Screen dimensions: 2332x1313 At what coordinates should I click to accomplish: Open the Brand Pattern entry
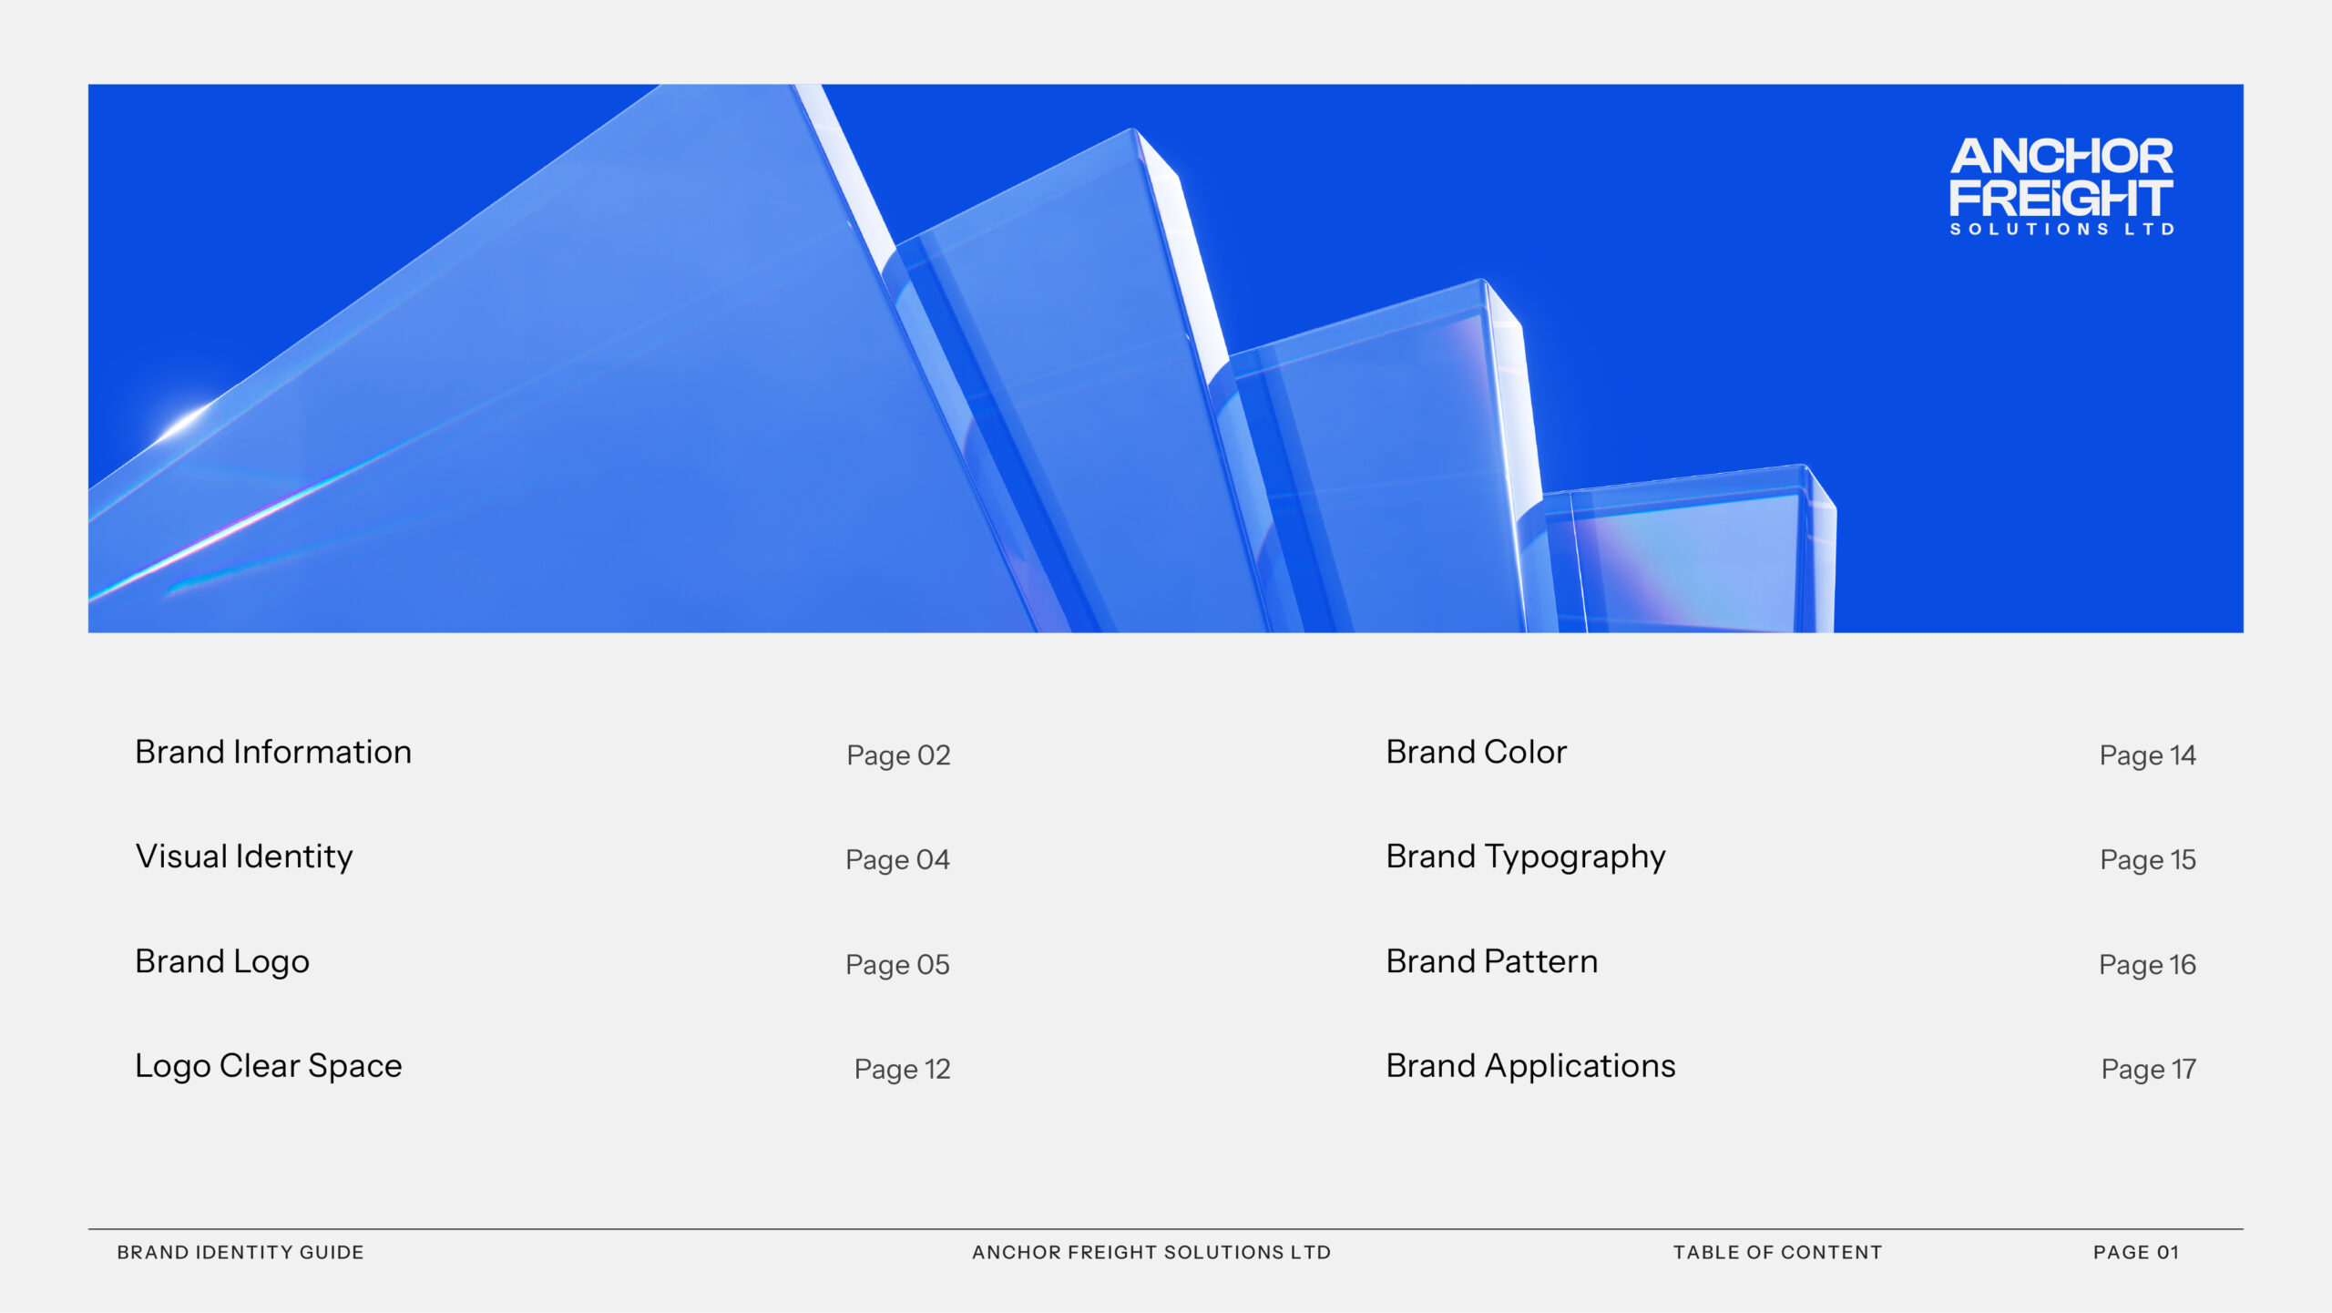tap(1491, 962)
